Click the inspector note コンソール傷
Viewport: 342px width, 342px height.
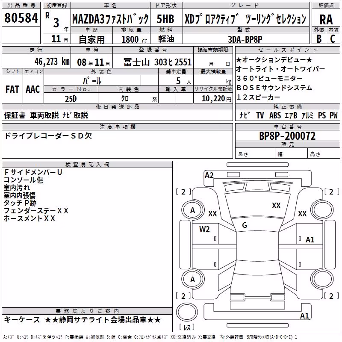point(24,180)
